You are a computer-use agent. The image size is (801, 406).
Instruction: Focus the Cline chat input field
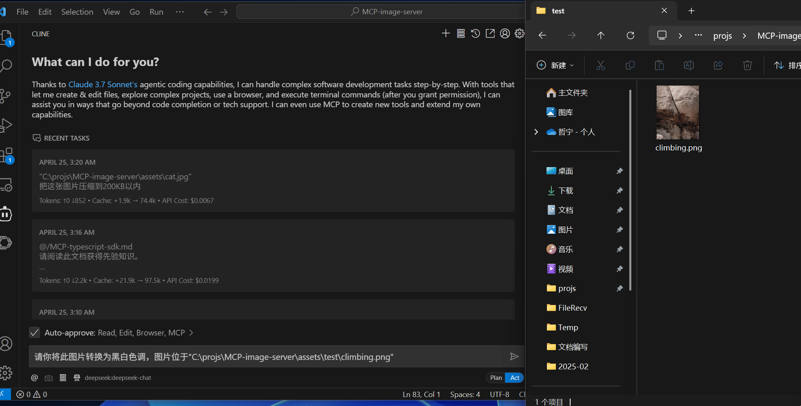click(269, 357)
